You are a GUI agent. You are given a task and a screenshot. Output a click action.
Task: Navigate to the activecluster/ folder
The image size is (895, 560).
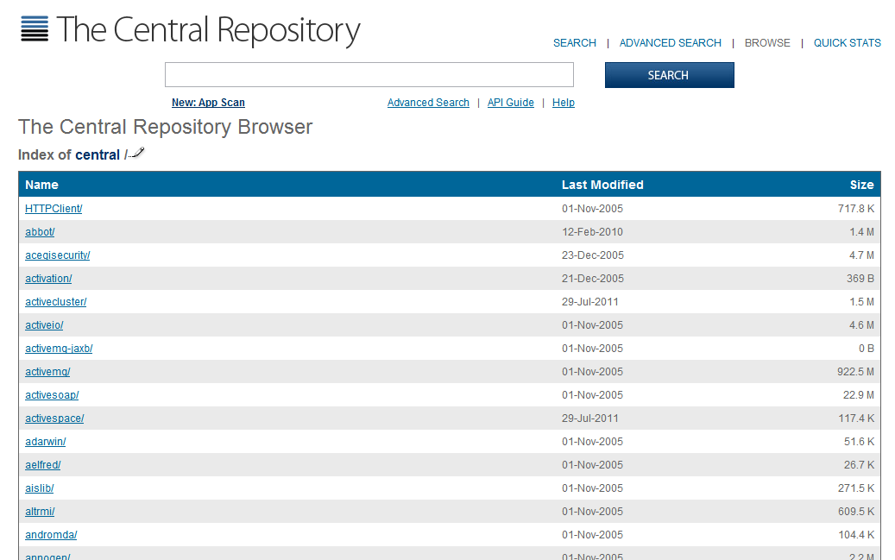tap(56, 302)
